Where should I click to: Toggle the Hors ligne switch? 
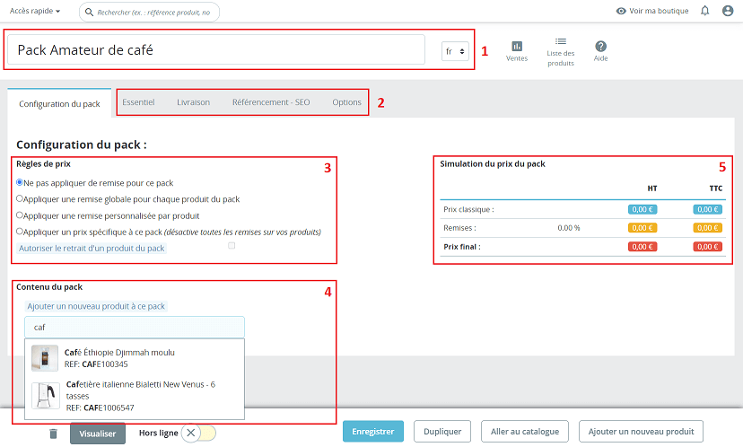[197, 433]
